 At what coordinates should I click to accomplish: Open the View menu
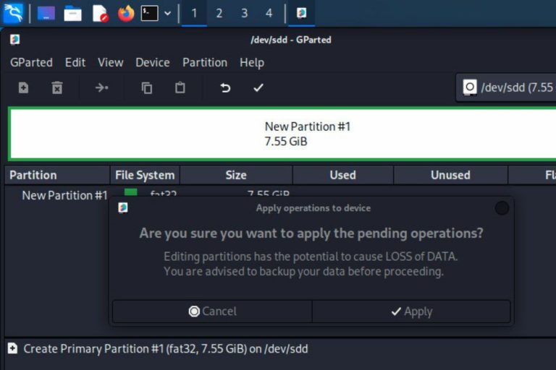pos(111,63)
